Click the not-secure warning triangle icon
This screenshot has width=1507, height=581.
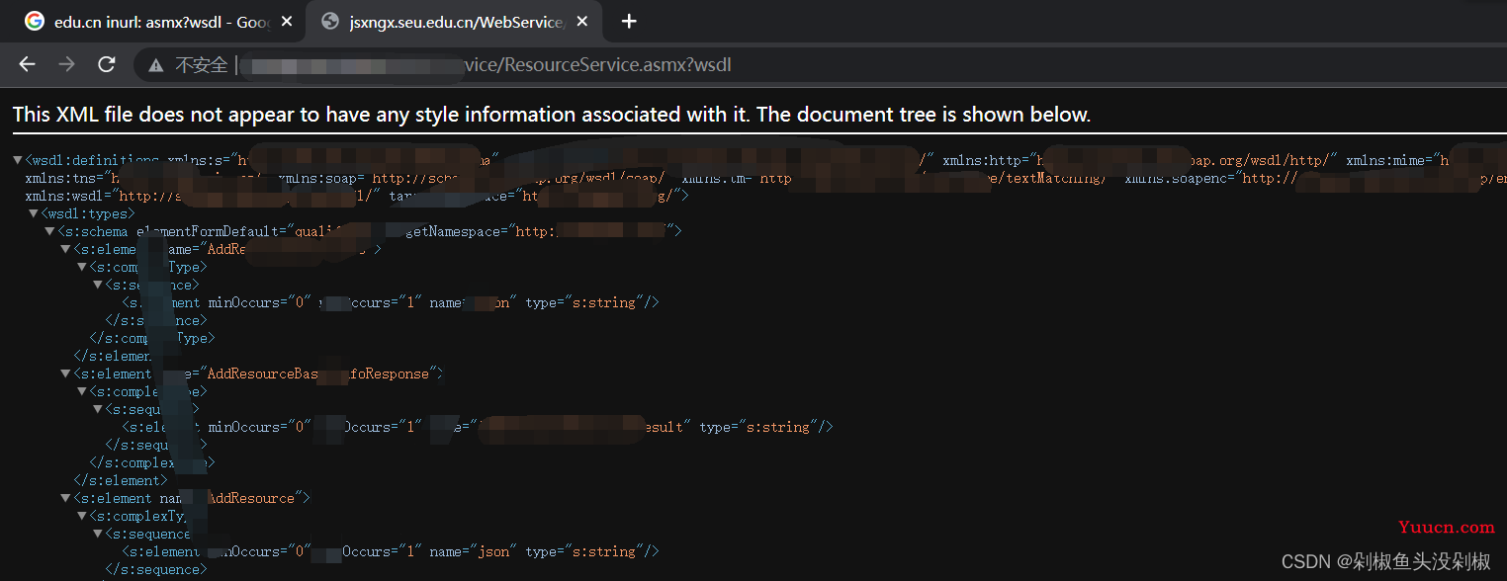point(155,65)
